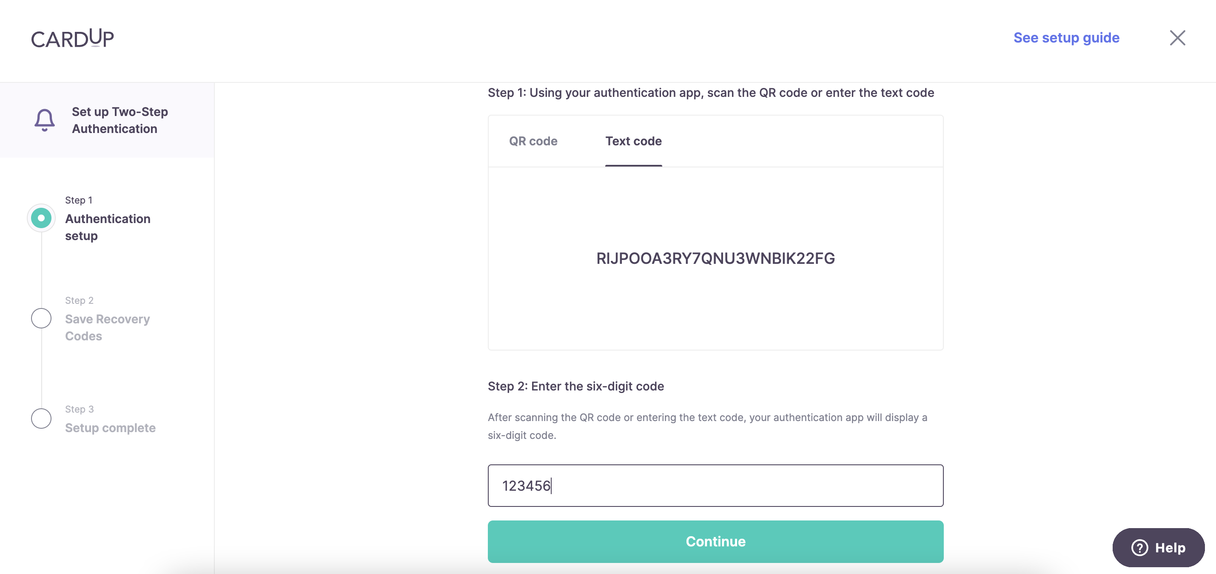
Task: Click the Step 1 instruction heading text
Action: pyautogui.click(x=710, y=93)
